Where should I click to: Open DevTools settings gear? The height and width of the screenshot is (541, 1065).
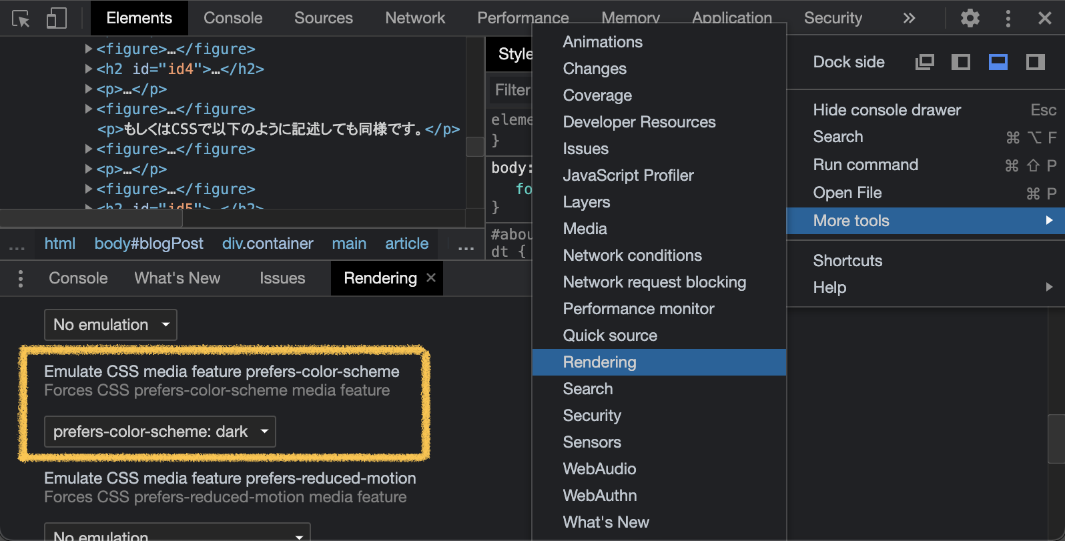(x=970, y=18)
